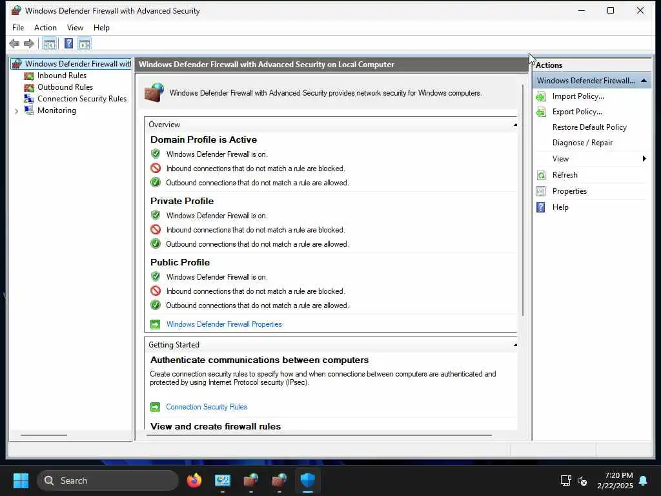Click Properties action text
The height and width of the screenshot is (496, 661).
point(569,191)
